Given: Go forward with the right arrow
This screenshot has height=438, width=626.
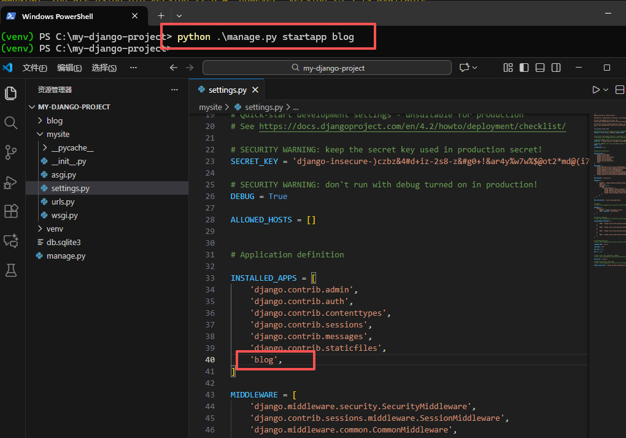Looking at the screenshot, I should click(x=190, y=68).
